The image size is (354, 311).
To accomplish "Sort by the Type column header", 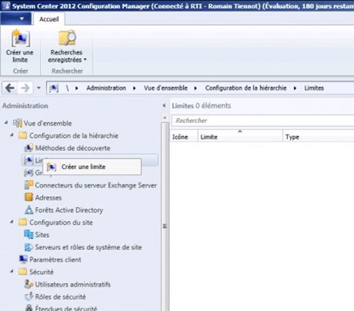I will [318, 136].
